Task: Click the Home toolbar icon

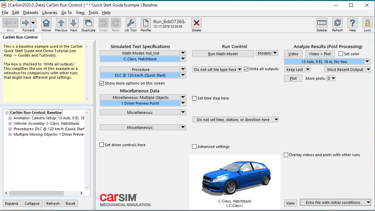Action: click(46, 23)
